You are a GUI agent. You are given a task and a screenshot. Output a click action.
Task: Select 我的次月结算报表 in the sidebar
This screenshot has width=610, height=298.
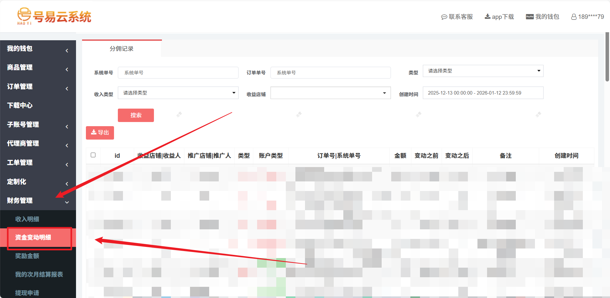click(x=39, y=274)
